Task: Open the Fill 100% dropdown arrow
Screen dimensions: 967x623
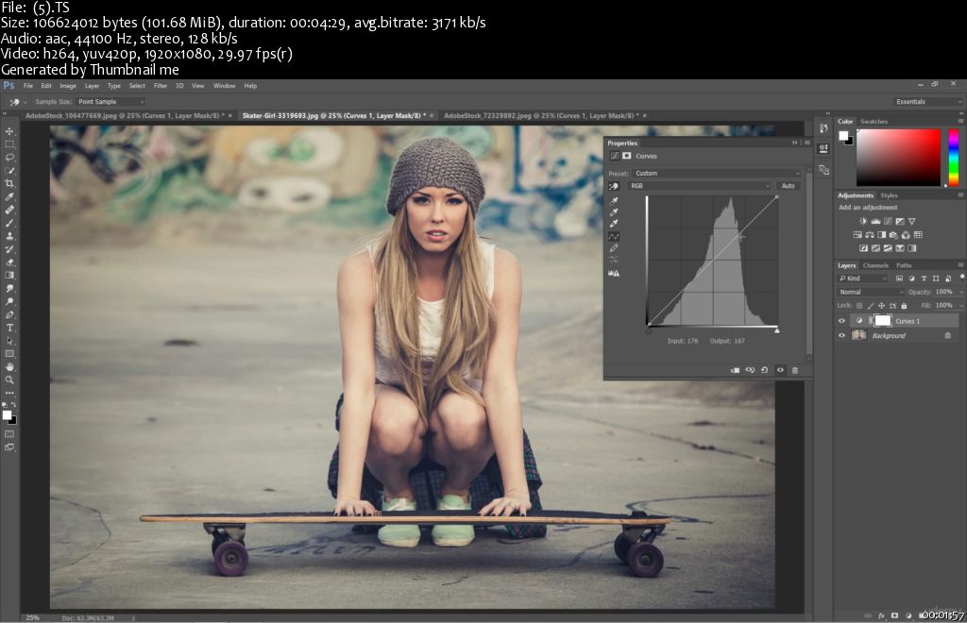Action: coord(960,306)
